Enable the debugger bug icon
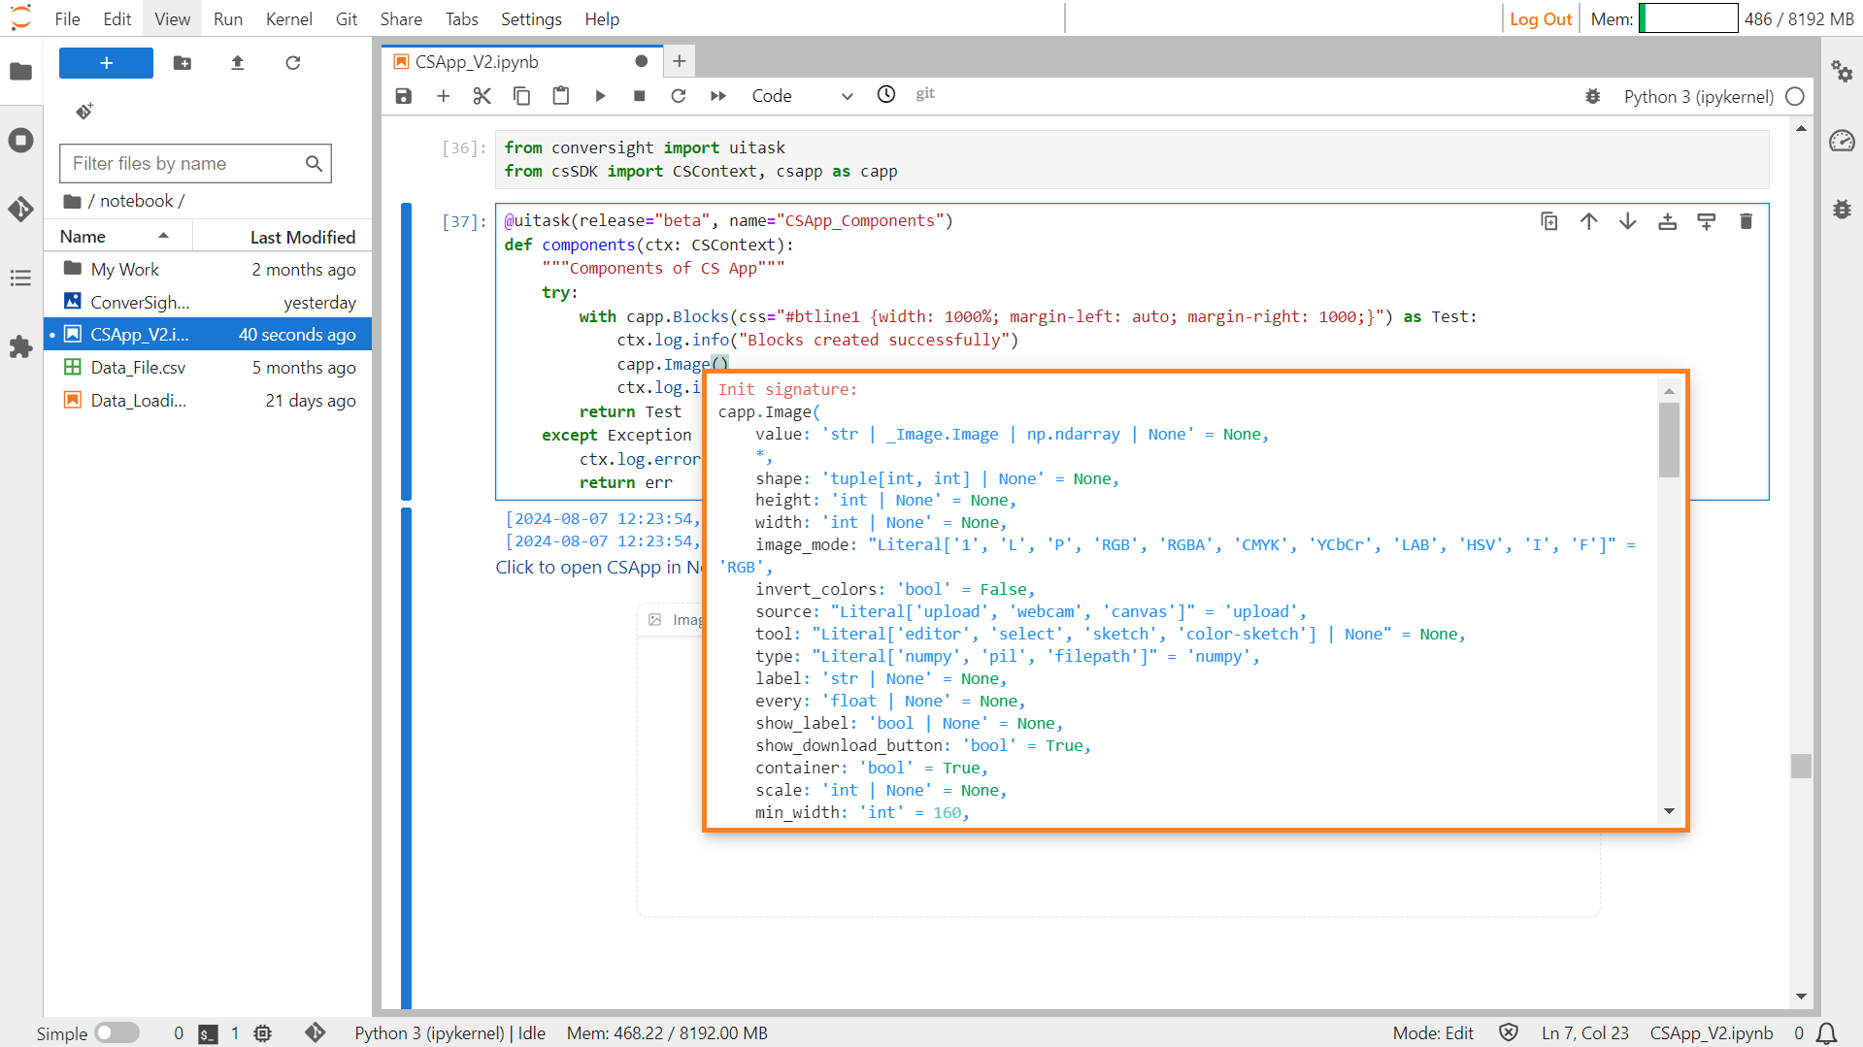 (x=1593, y=96)
